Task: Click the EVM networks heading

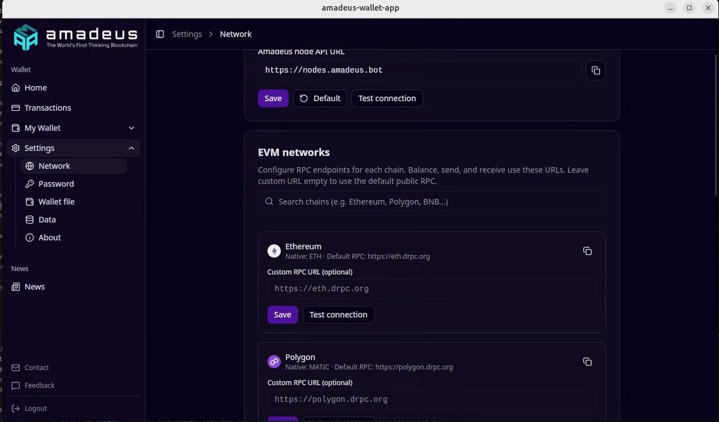Action: click(x=294, y=153)
